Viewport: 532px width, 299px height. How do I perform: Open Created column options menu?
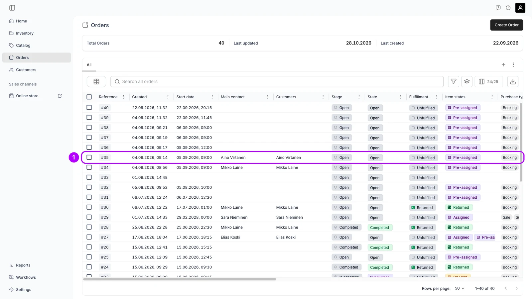(168, 97)
